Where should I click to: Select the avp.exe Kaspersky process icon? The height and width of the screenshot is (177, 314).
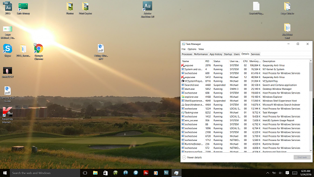183,65
